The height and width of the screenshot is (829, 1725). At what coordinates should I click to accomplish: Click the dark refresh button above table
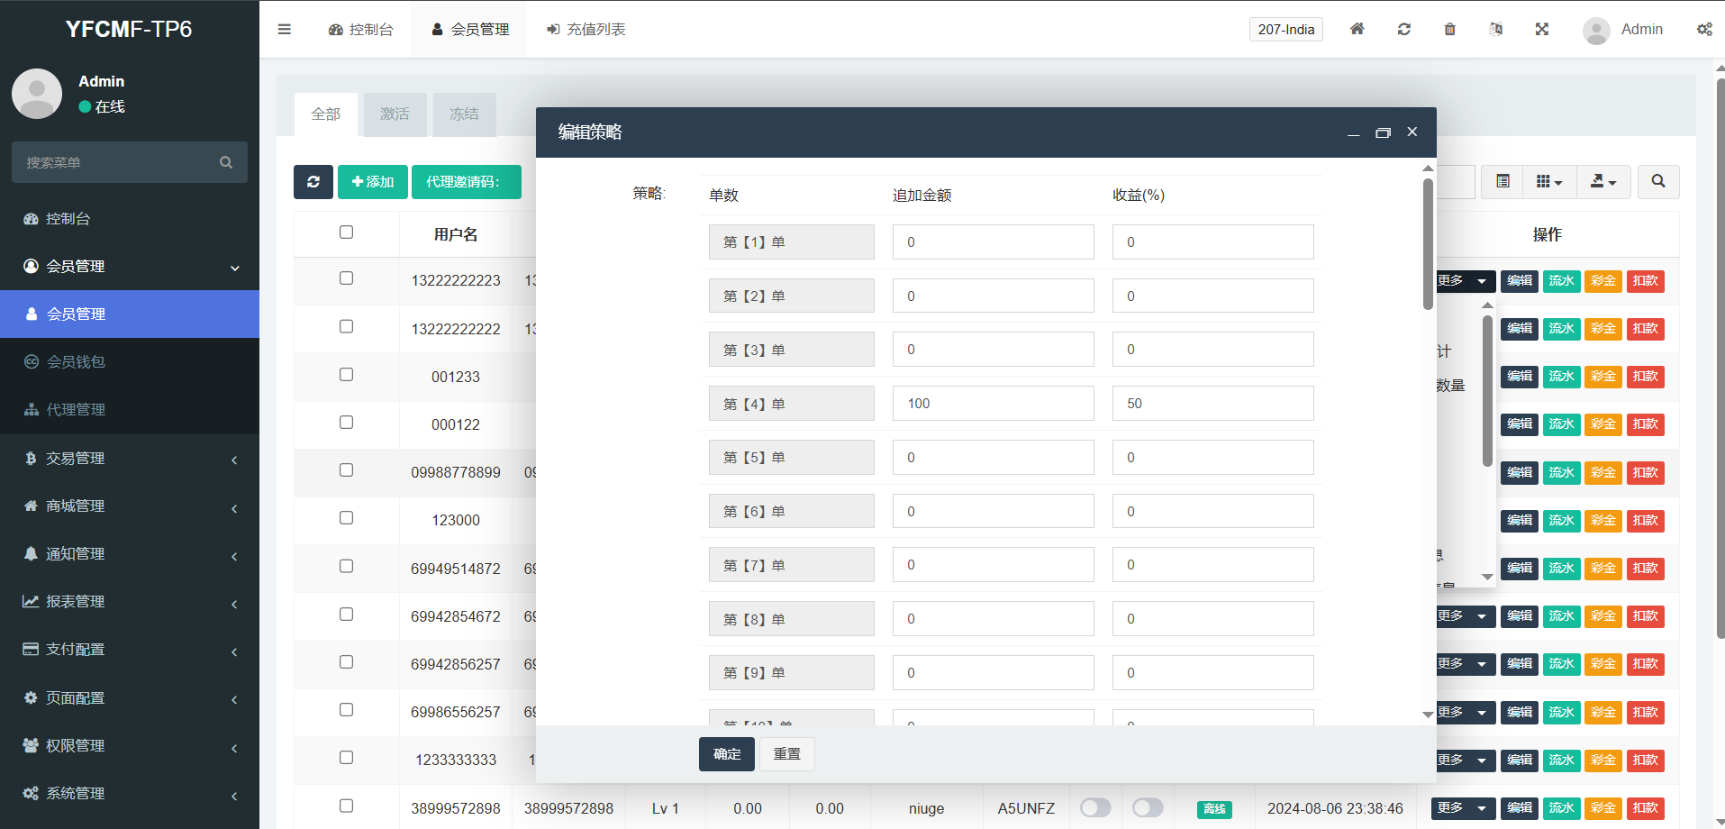click(x=313, y=182)
